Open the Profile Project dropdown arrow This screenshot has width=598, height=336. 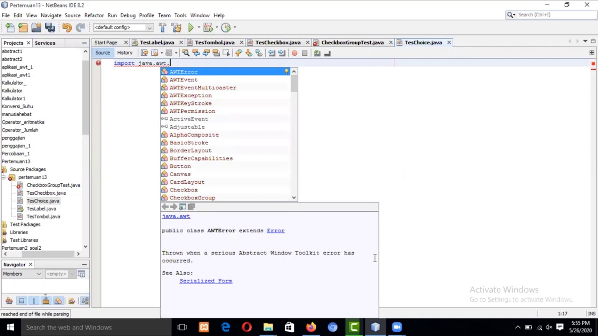(x=234, y=28)
